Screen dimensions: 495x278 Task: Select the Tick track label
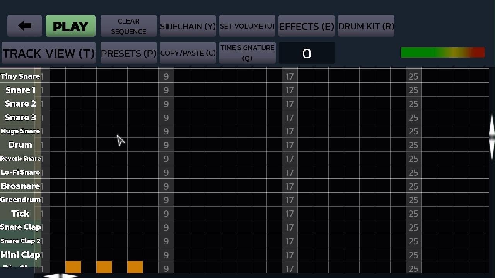[x=20, y=213]
